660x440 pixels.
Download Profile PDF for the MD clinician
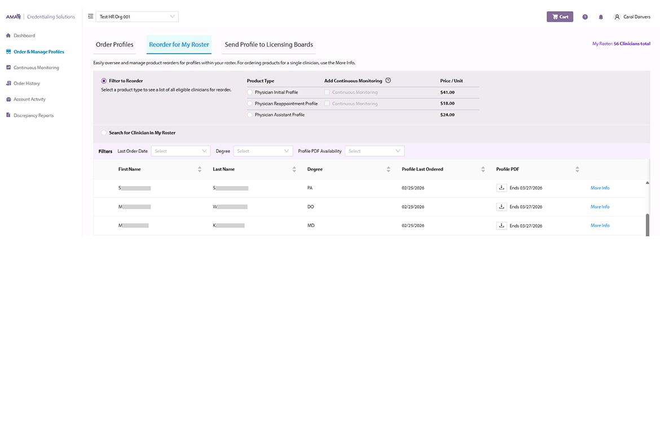point(501,226)
